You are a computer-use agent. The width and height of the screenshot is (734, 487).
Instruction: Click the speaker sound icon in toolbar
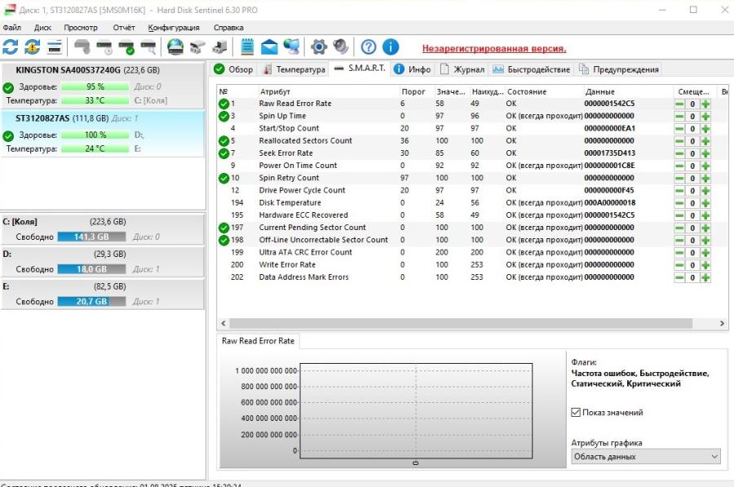(341, 46)
